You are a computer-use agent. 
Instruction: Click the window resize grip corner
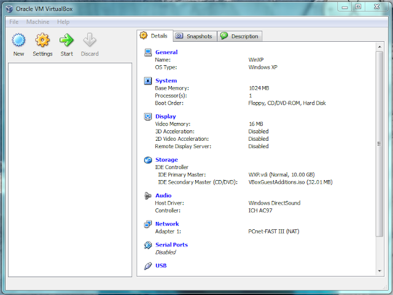[x=385, y=288]
